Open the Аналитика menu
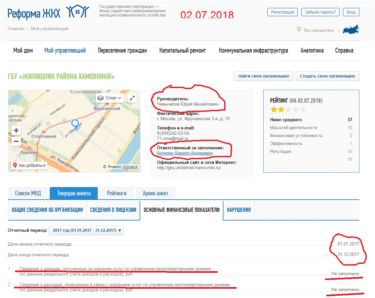 tap(312, 51)
